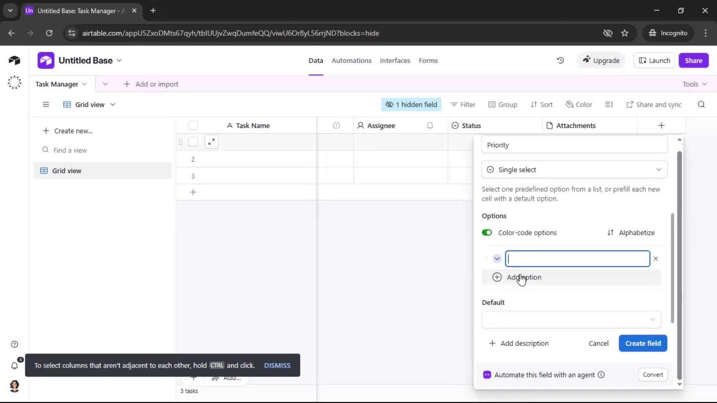Switch to Forms tab

coord(428,60)
